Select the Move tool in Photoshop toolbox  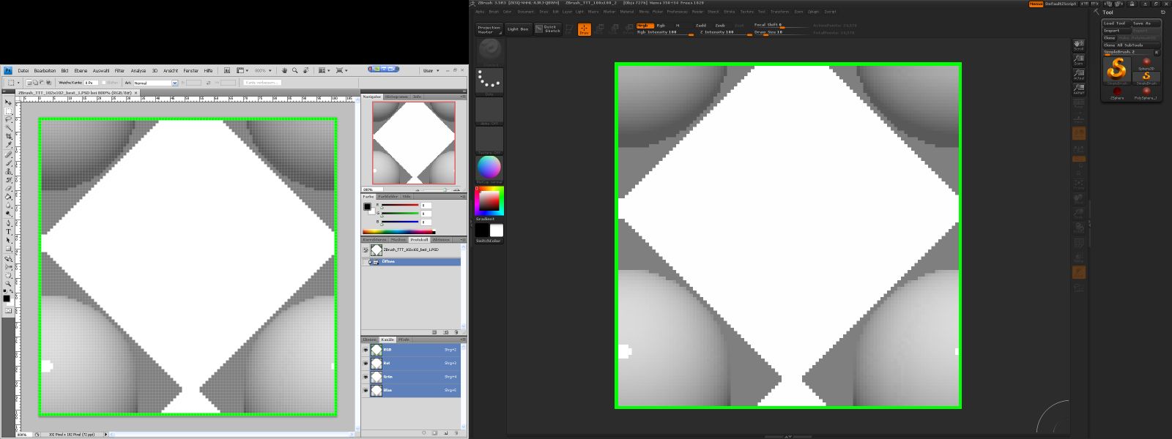[x=9, y=102]
